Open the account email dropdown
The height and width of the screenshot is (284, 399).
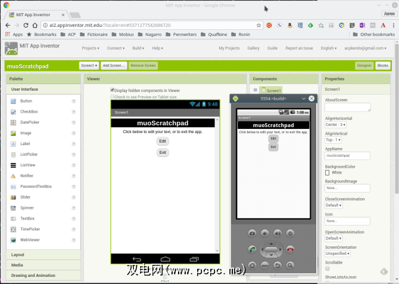tap(366, 48)
